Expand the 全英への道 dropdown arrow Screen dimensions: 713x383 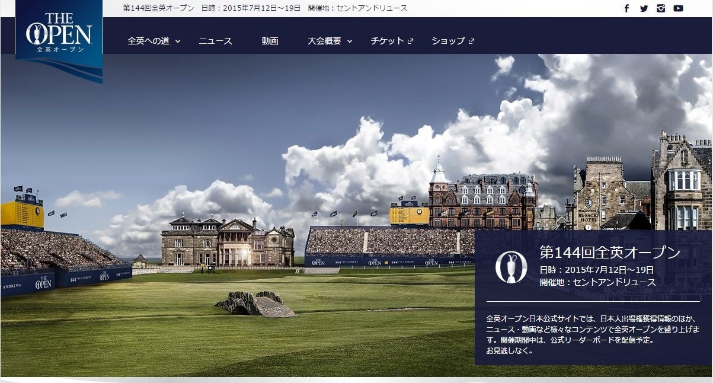point(178,42)
